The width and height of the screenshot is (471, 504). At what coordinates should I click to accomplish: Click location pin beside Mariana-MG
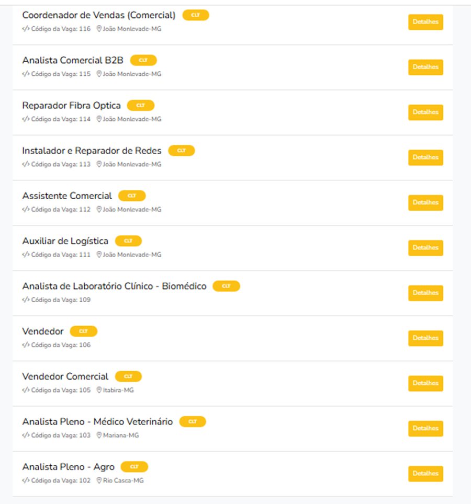[x=99, y=435]
